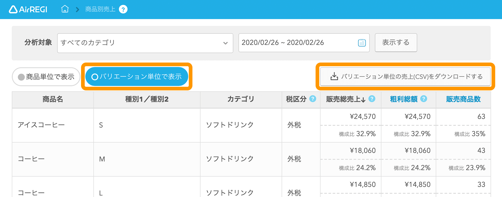Click ¥24,570 in 販売総売上 column
This screenshot has width=502, height=197.
(x=363, y=116)
